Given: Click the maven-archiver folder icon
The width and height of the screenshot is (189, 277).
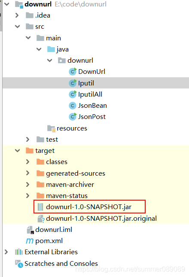Looking at the screenshot, I should point(40,184).
